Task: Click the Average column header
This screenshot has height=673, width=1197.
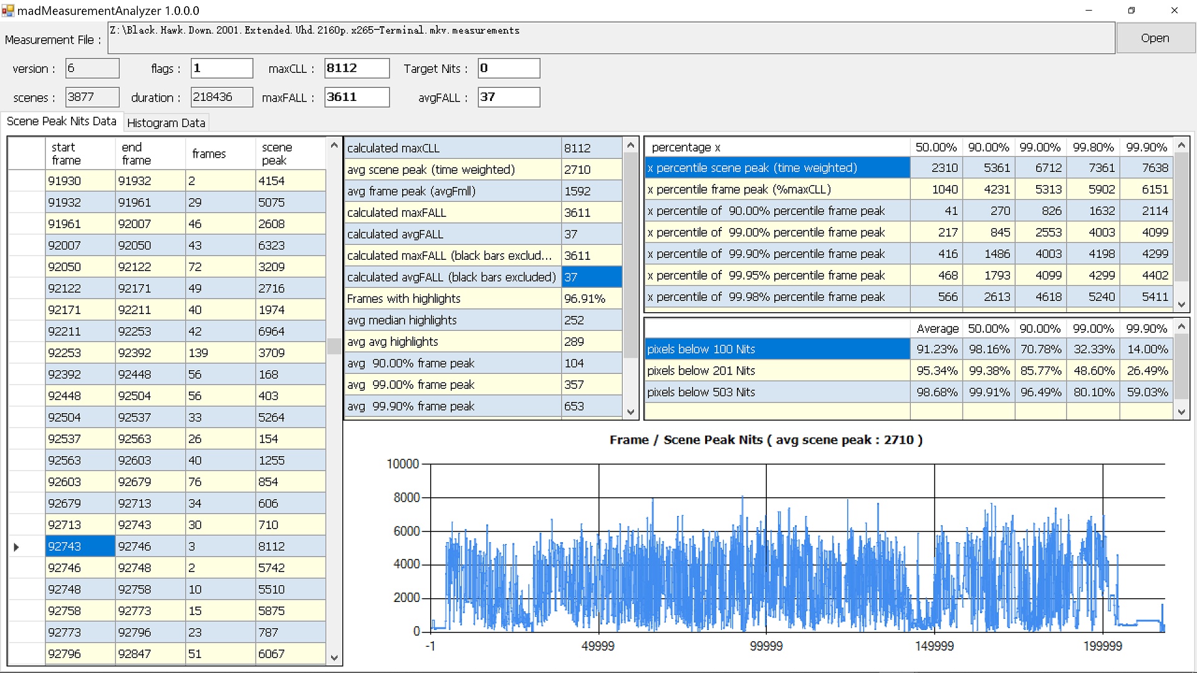Action: tap(936, 328)
